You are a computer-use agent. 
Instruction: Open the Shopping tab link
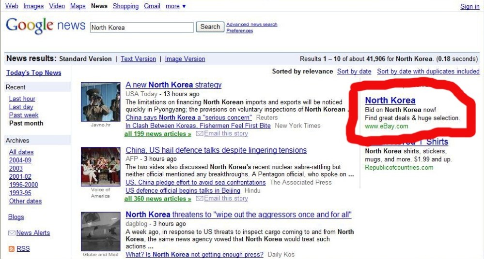(x=125, y=6)
